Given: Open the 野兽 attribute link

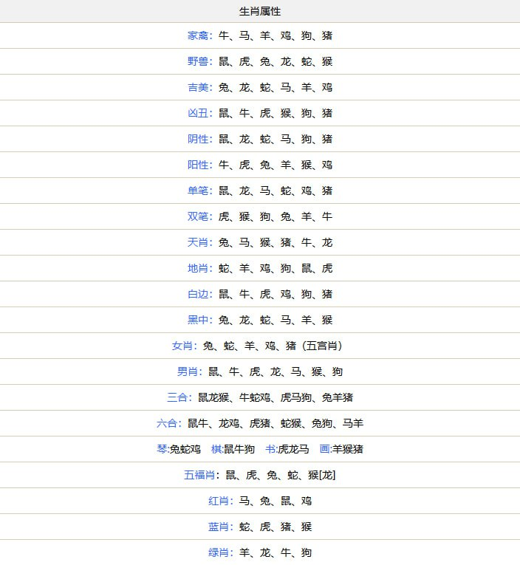Looking at the screenshot, I should 198,61.
